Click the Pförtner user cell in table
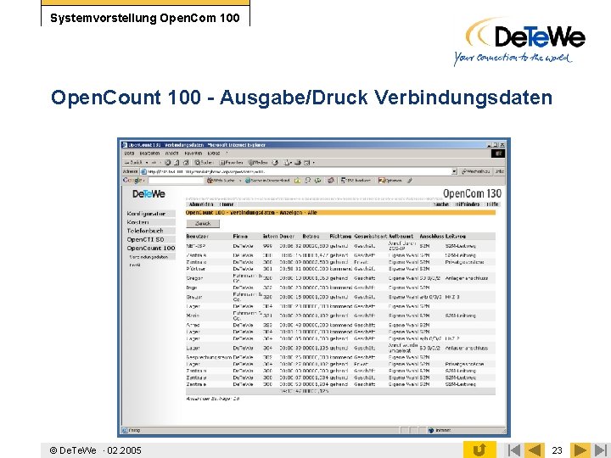Image resolution: width=611 pixels, height=458 pixels. (196, 269)
